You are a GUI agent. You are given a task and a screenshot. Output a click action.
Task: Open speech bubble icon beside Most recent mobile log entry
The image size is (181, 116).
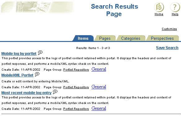point(55,92)
